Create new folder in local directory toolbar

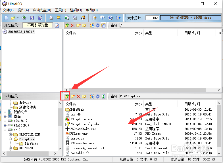click(x=73, y=96)
